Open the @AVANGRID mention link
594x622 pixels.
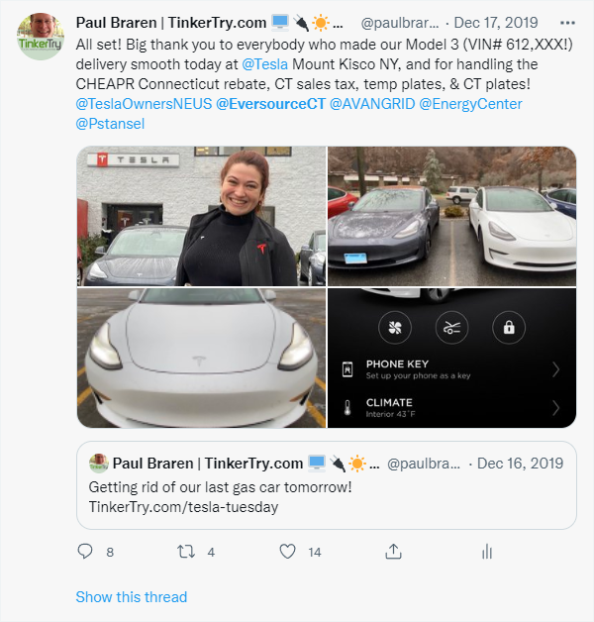point(372,104)
